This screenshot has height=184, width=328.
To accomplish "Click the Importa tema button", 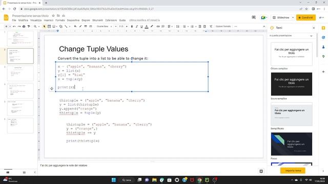I will (x=293, y=171).
